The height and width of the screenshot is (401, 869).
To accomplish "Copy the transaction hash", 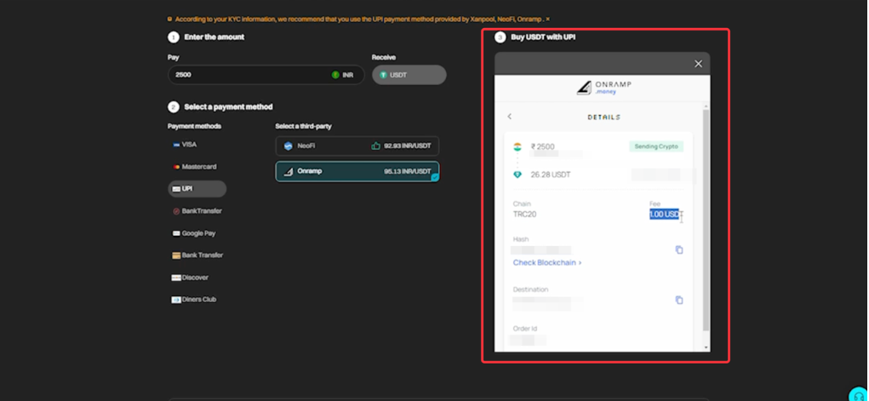I will (678, 249).
